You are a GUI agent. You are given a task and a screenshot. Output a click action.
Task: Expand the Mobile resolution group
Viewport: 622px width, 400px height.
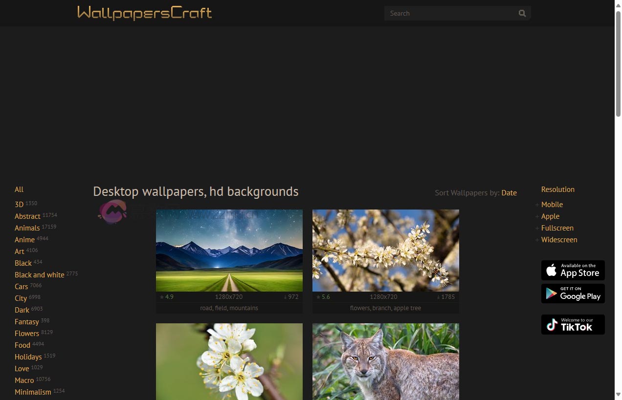click(x=537, y=205)
